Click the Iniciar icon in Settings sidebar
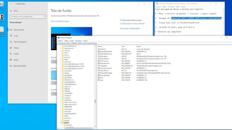Screen dimensions: 232x130 [x=11, y=60]
